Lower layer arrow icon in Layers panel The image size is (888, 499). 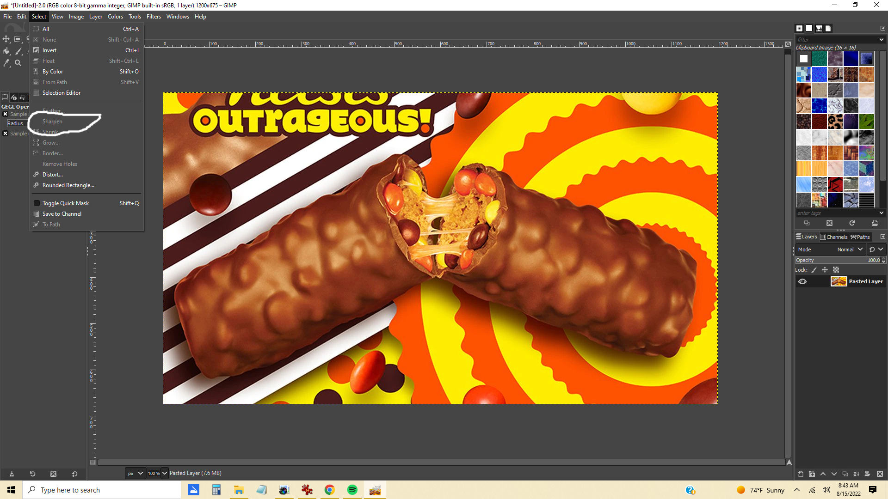[834, 474]
